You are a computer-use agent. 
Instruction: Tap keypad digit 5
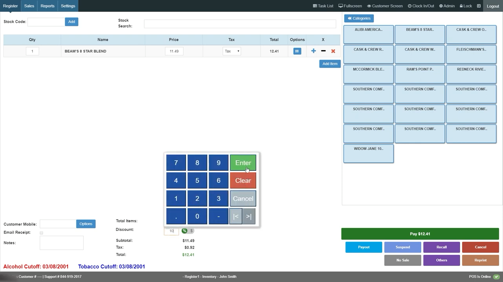[197, 181]
